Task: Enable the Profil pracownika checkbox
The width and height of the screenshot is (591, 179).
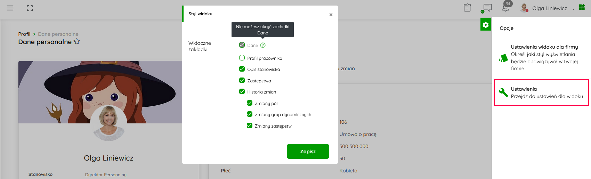Action: pyautogui.click(x=242, y=58)
